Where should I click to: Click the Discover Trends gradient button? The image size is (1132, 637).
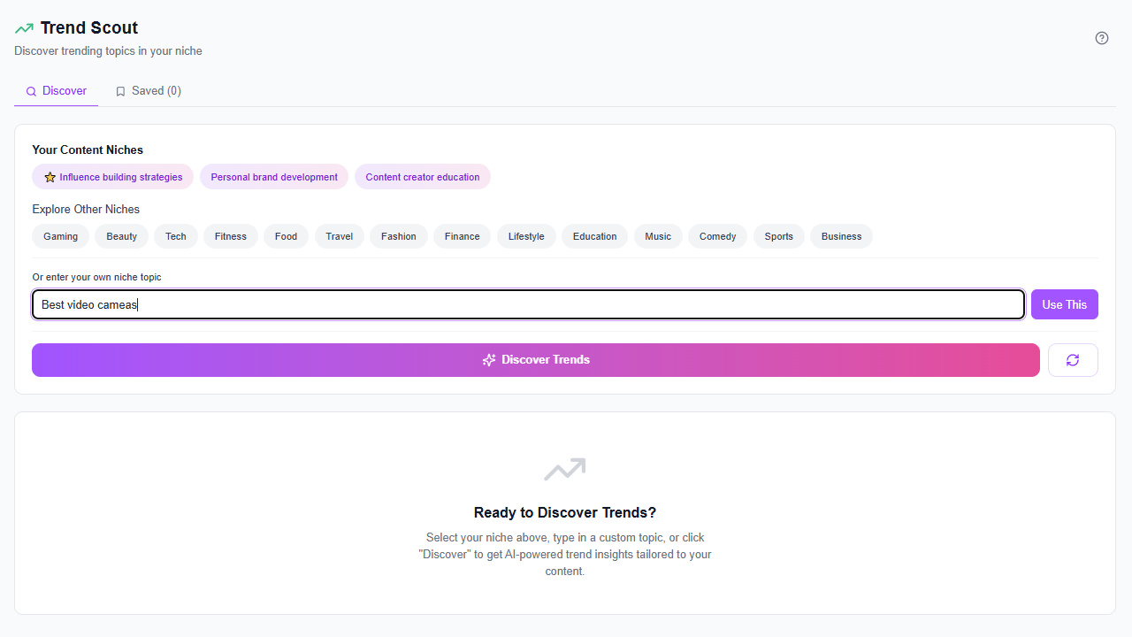[x=535, y=360]
